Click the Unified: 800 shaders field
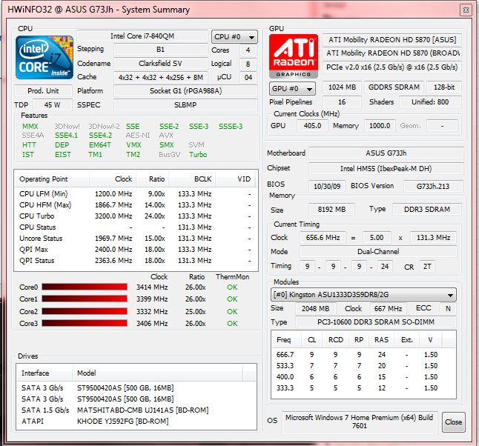This screenshot has width=479, height=446. tap(430, 102)
